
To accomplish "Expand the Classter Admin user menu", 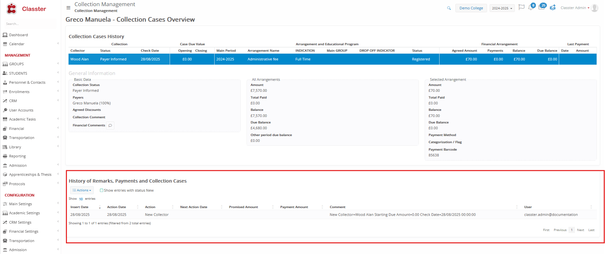I will (575, 8).
